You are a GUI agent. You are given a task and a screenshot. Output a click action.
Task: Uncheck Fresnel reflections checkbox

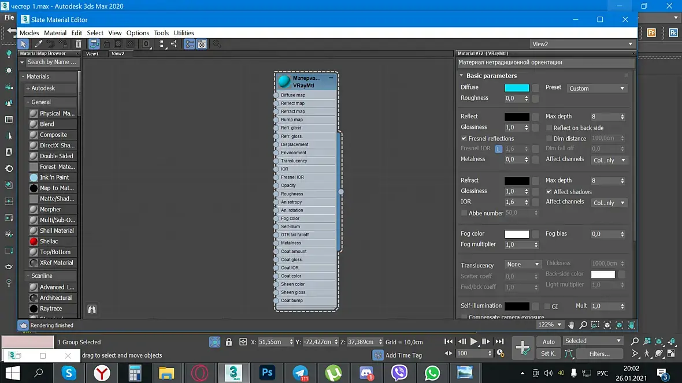pos(464,138)
